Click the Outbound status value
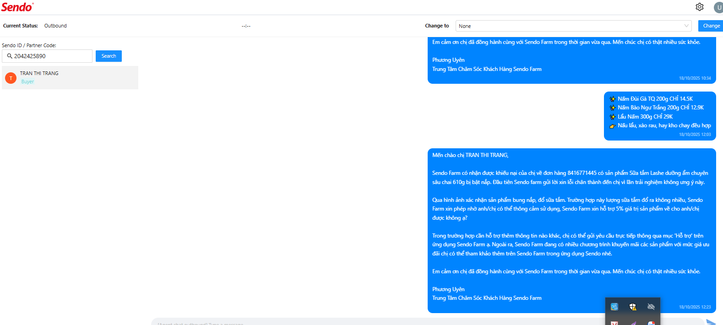Screen dimensions: 723x325 click(55, 26)
